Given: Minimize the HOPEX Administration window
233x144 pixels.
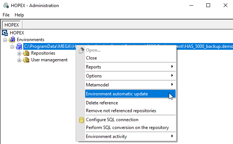Looking at the screenshot, I should [x=191, y=6].
